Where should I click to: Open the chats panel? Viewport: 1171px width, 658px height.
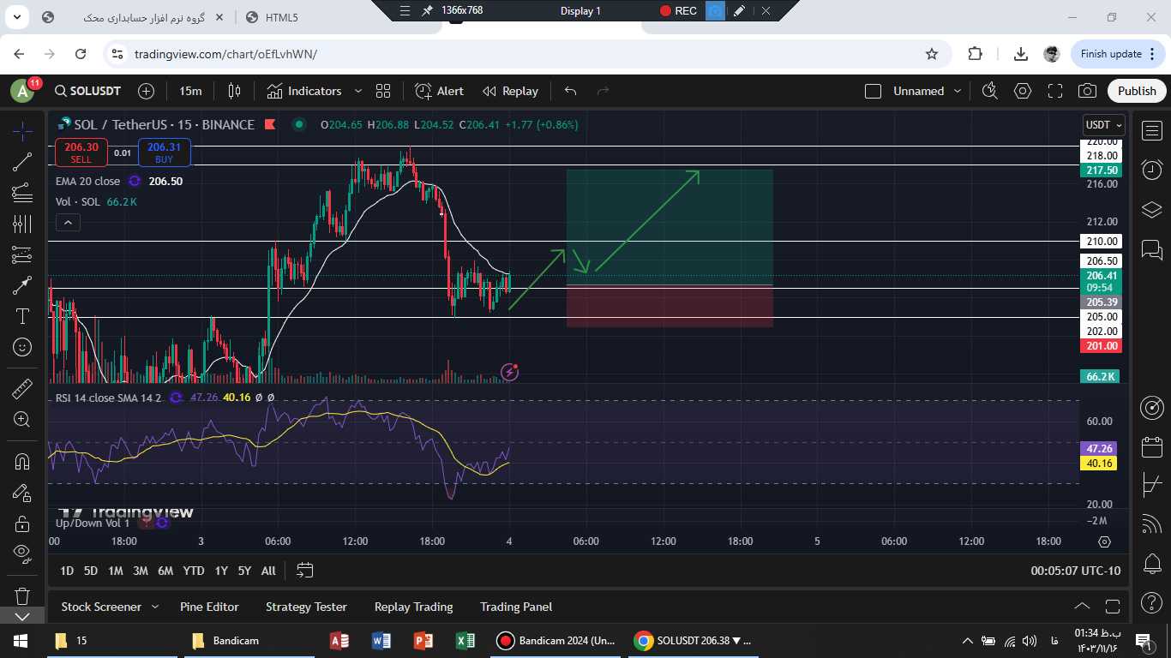(1151, 249)
